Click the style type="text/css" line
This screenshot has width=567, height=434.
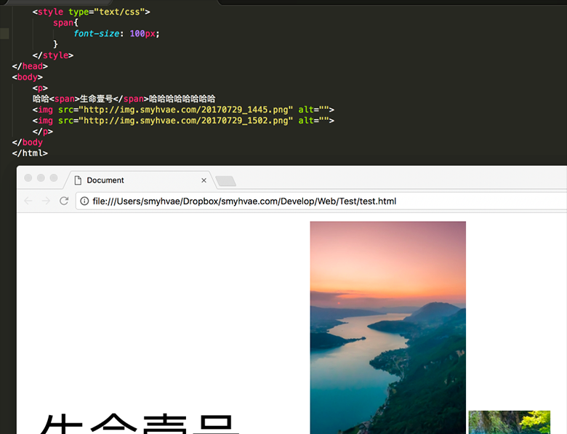point(91,12)
